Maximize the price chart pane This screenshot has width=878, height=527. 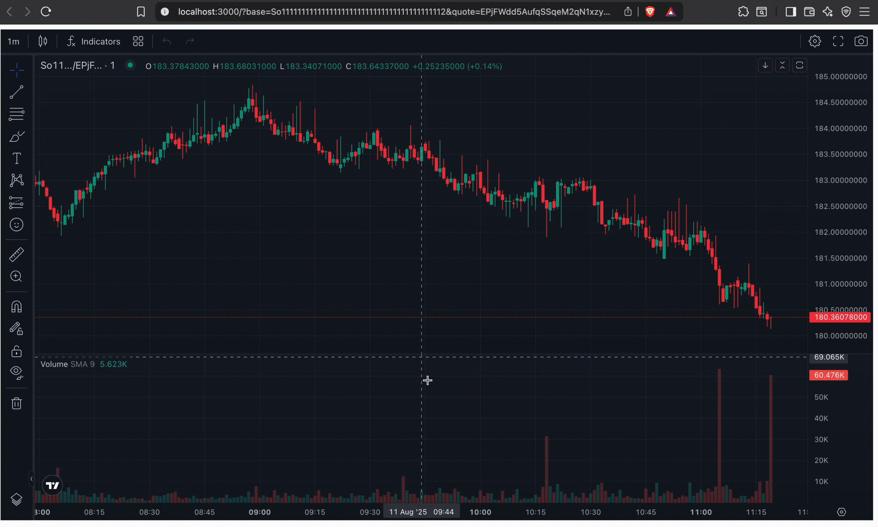pos(799,65)
